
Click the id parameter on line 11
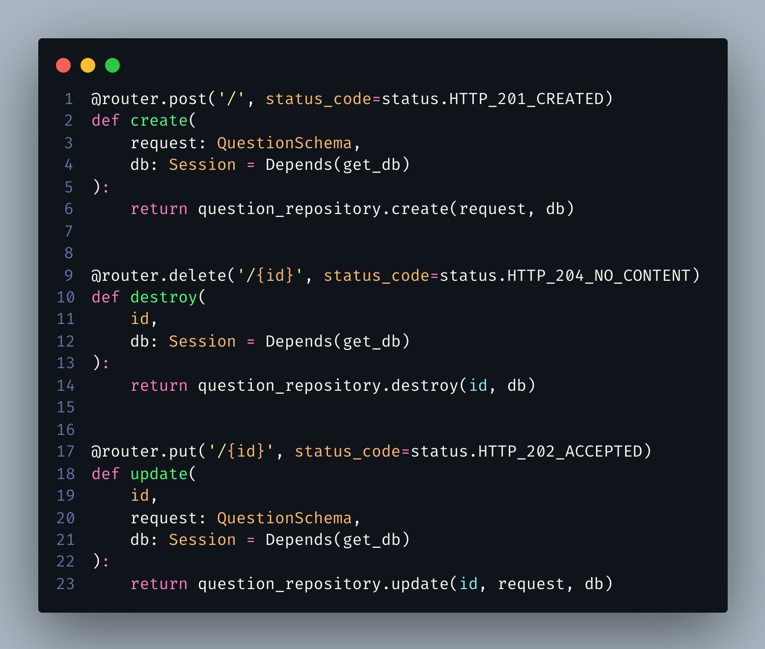(140, 319)
